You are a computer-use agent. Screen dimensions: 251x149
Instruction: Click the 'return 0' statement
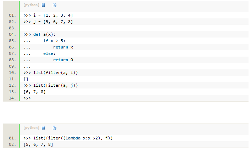pyautogui.click(x=63, y=60)
